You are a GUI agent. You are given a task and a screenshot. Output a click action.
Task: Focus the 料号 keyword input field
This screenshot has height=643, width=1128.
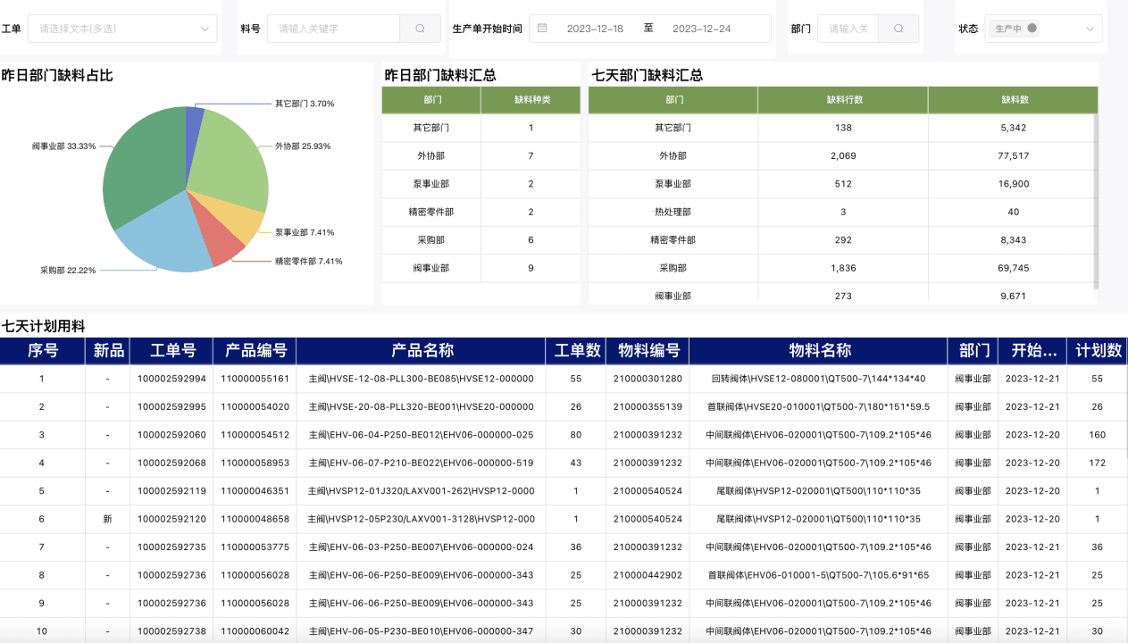tap(333, 29)
